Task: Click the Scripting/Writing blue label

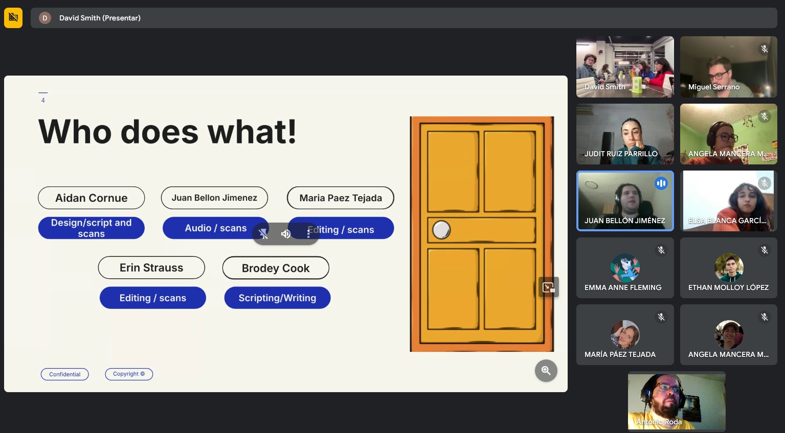Action: [x=277, y=298]
